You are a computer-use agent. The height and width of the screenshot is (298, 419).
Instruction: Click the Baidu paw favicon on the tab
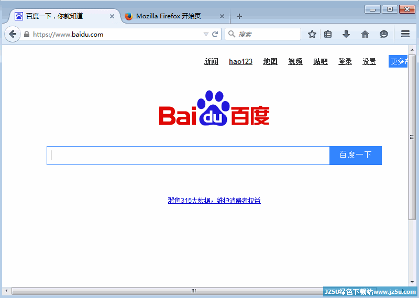click(x=19, y=16)
